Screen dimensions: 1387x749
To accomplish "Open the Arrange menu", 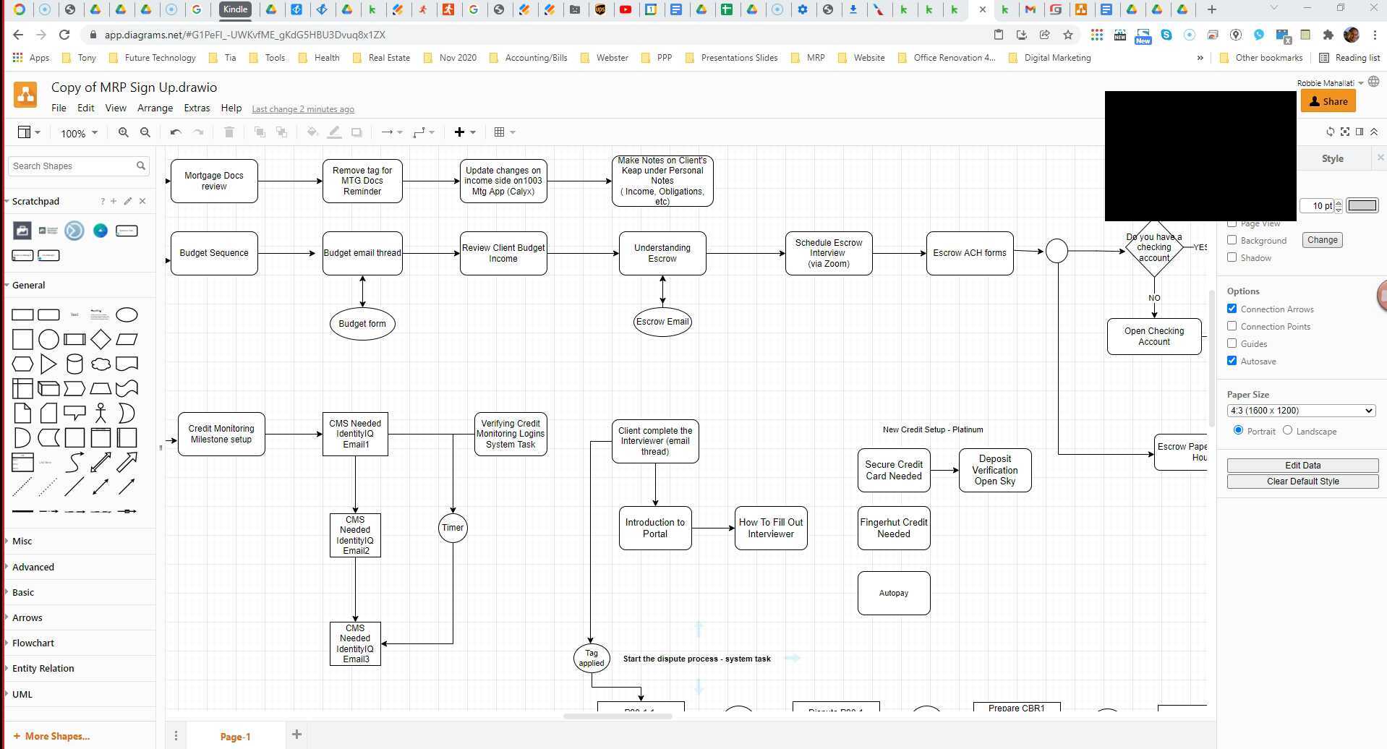I will tap(155, 108).
